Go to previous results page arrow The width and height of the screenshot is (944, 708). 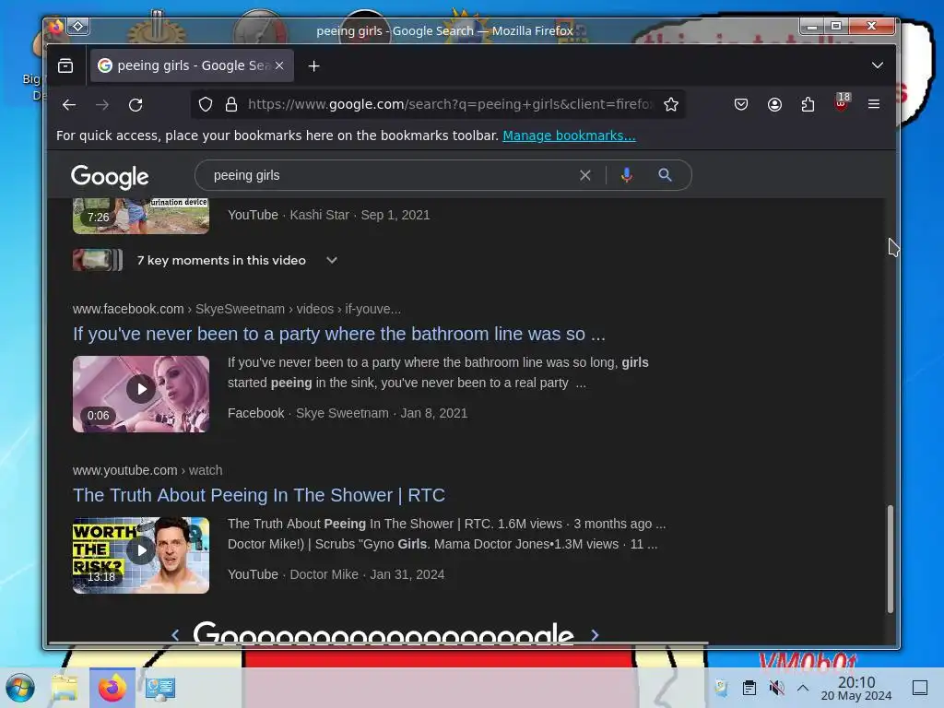click(x=175, y=634)
